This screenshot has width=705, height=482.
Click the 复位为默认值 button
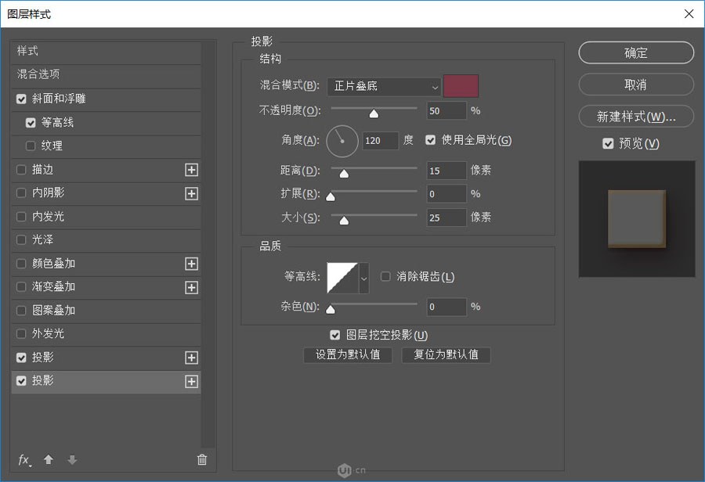click(446, 355)
